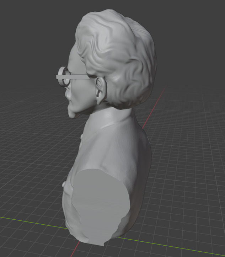The width and height of the screenshot is (225, 257).
Task: Click the ear of the bust model
Action: point(101,91)
